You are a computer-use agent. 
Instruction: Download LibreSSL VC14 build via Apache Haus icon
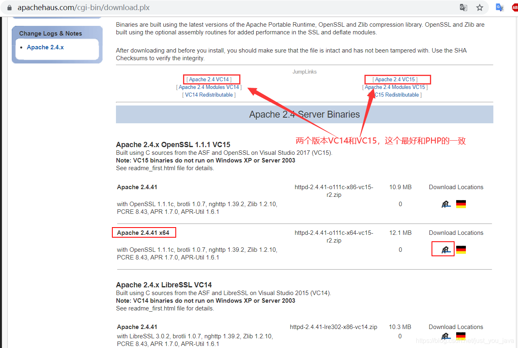446,336
